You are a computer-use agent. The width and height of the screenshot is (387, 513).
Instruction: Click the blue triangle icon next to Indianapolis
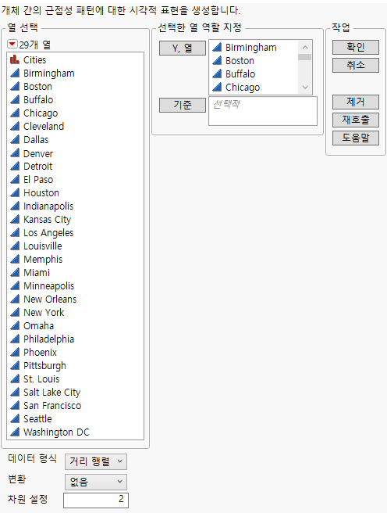[x=15, y=206]
